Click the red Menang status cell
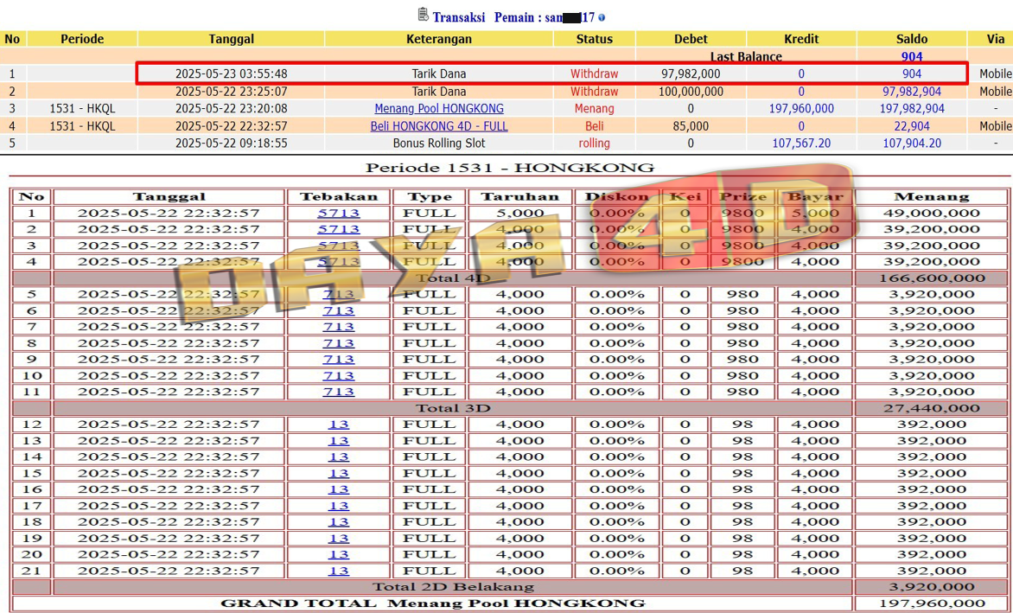 [x=594, y=109]
